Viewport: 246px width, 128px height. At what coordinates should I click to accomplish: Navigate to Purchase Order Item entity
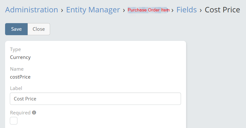[x=148, y=10]
